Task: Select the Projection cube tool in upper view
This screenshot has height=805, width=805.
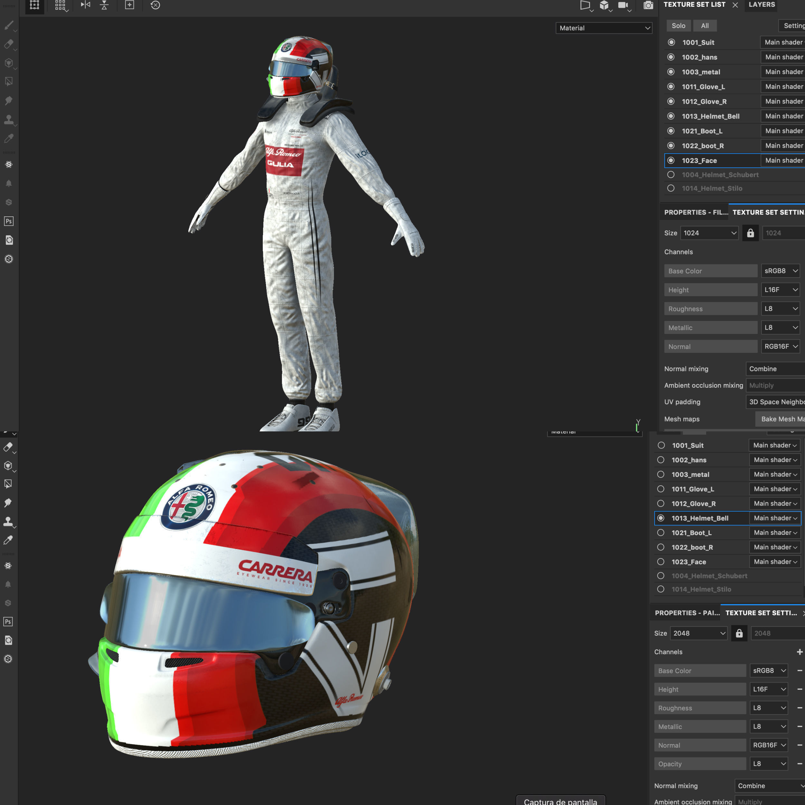Action: point(9,63)
